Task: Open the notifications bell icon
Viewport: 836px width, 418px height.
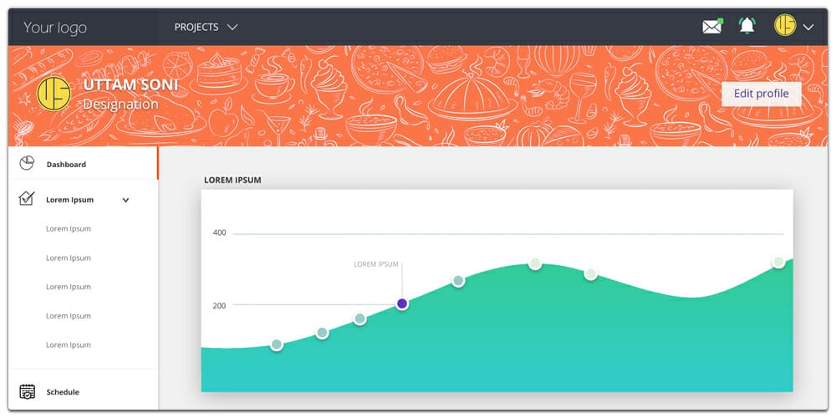Action: 747,26
